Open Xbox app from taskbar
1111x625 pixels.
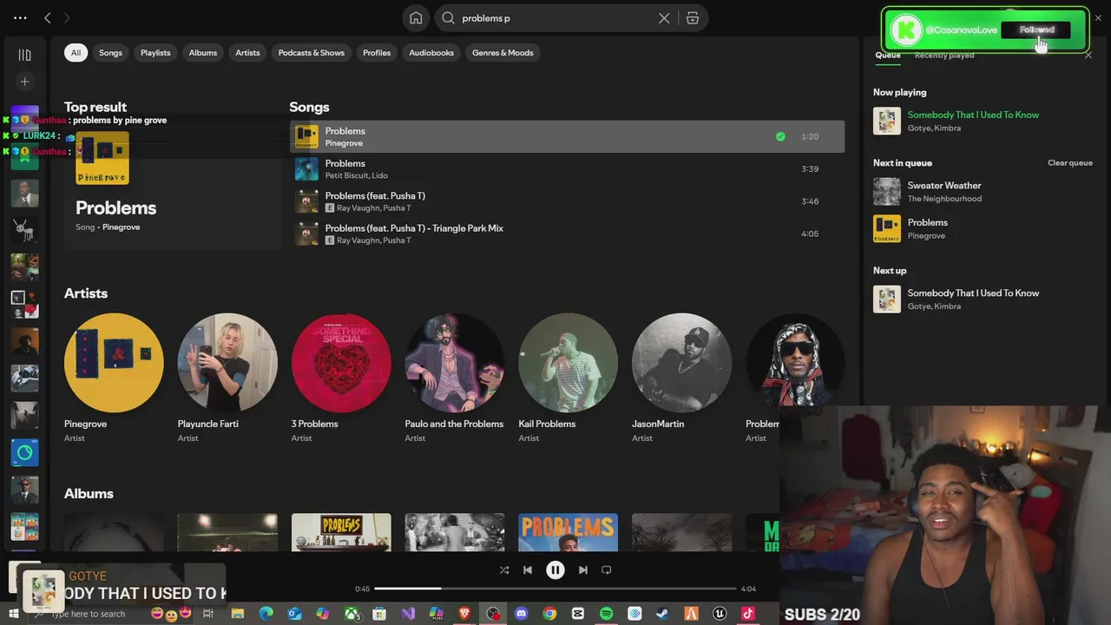click(352, 614)
